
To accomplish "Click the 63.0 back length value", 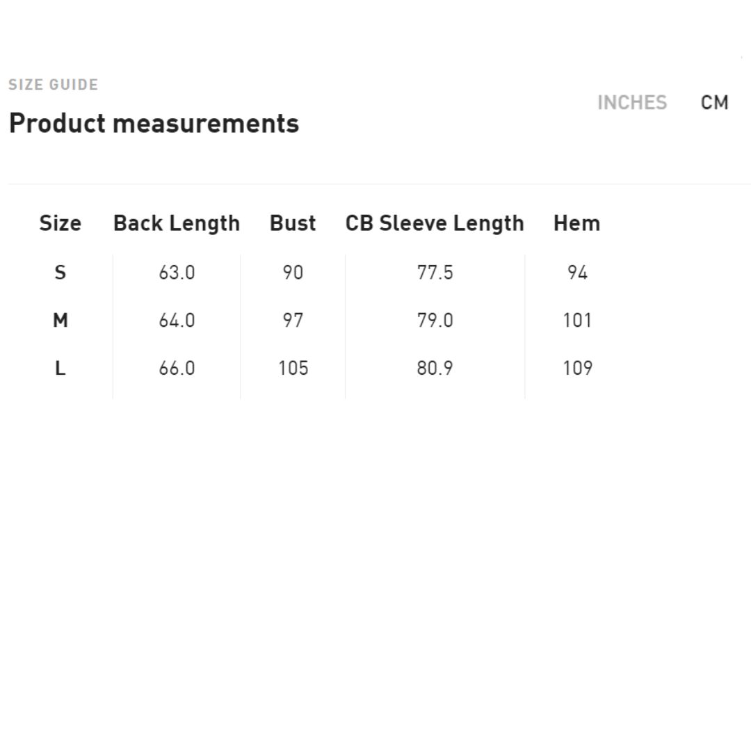I will tap(177, 273).
